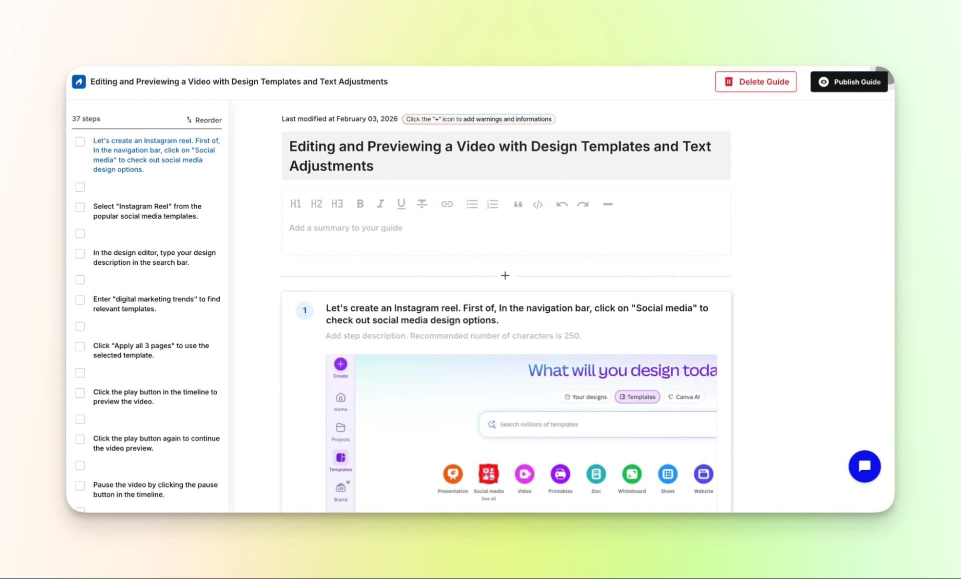
Task: Check the 'Select Instagram Reel' step checkbox
Action: click(80, 207)
